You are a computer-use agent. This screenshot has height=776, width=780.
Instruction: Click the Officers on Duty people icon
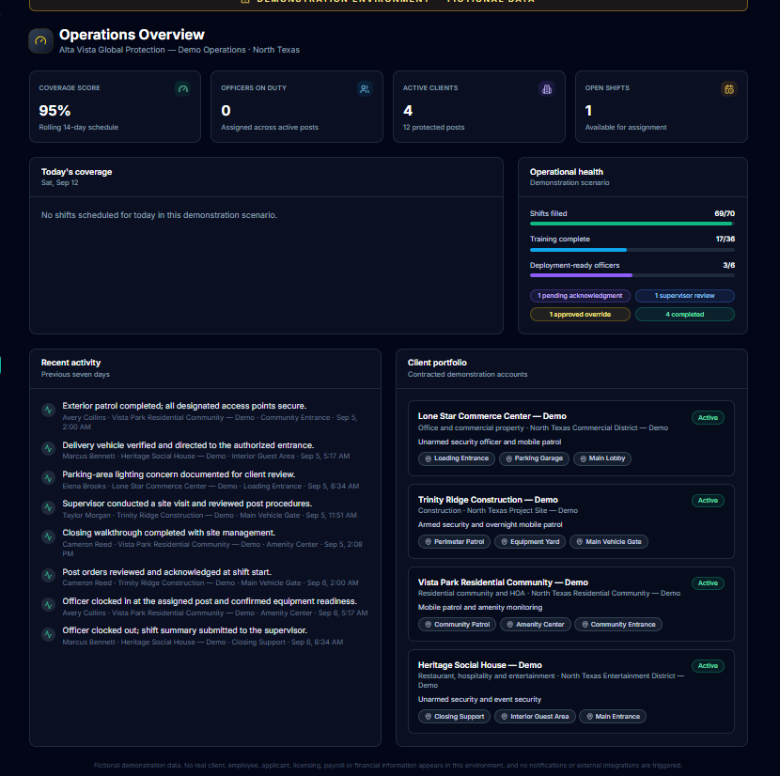(365, 89)
